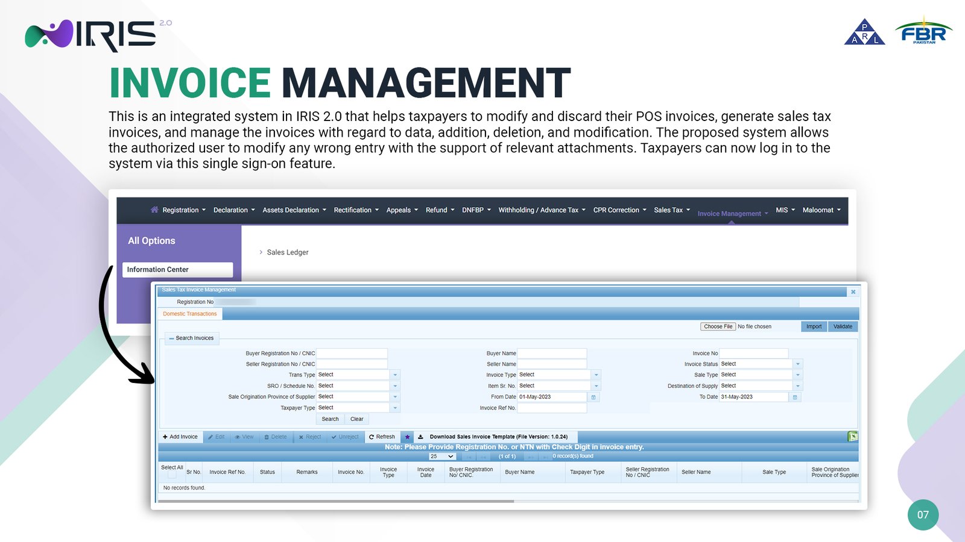This screenshot has height=542, width=965.
Task: Click the Search button
Action: click(330, 419)
